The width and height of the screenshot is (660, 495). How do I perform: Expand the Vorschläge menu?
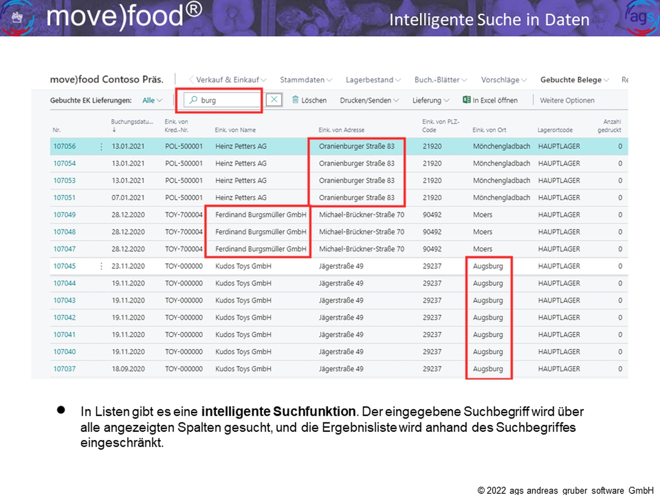(504, 80)
